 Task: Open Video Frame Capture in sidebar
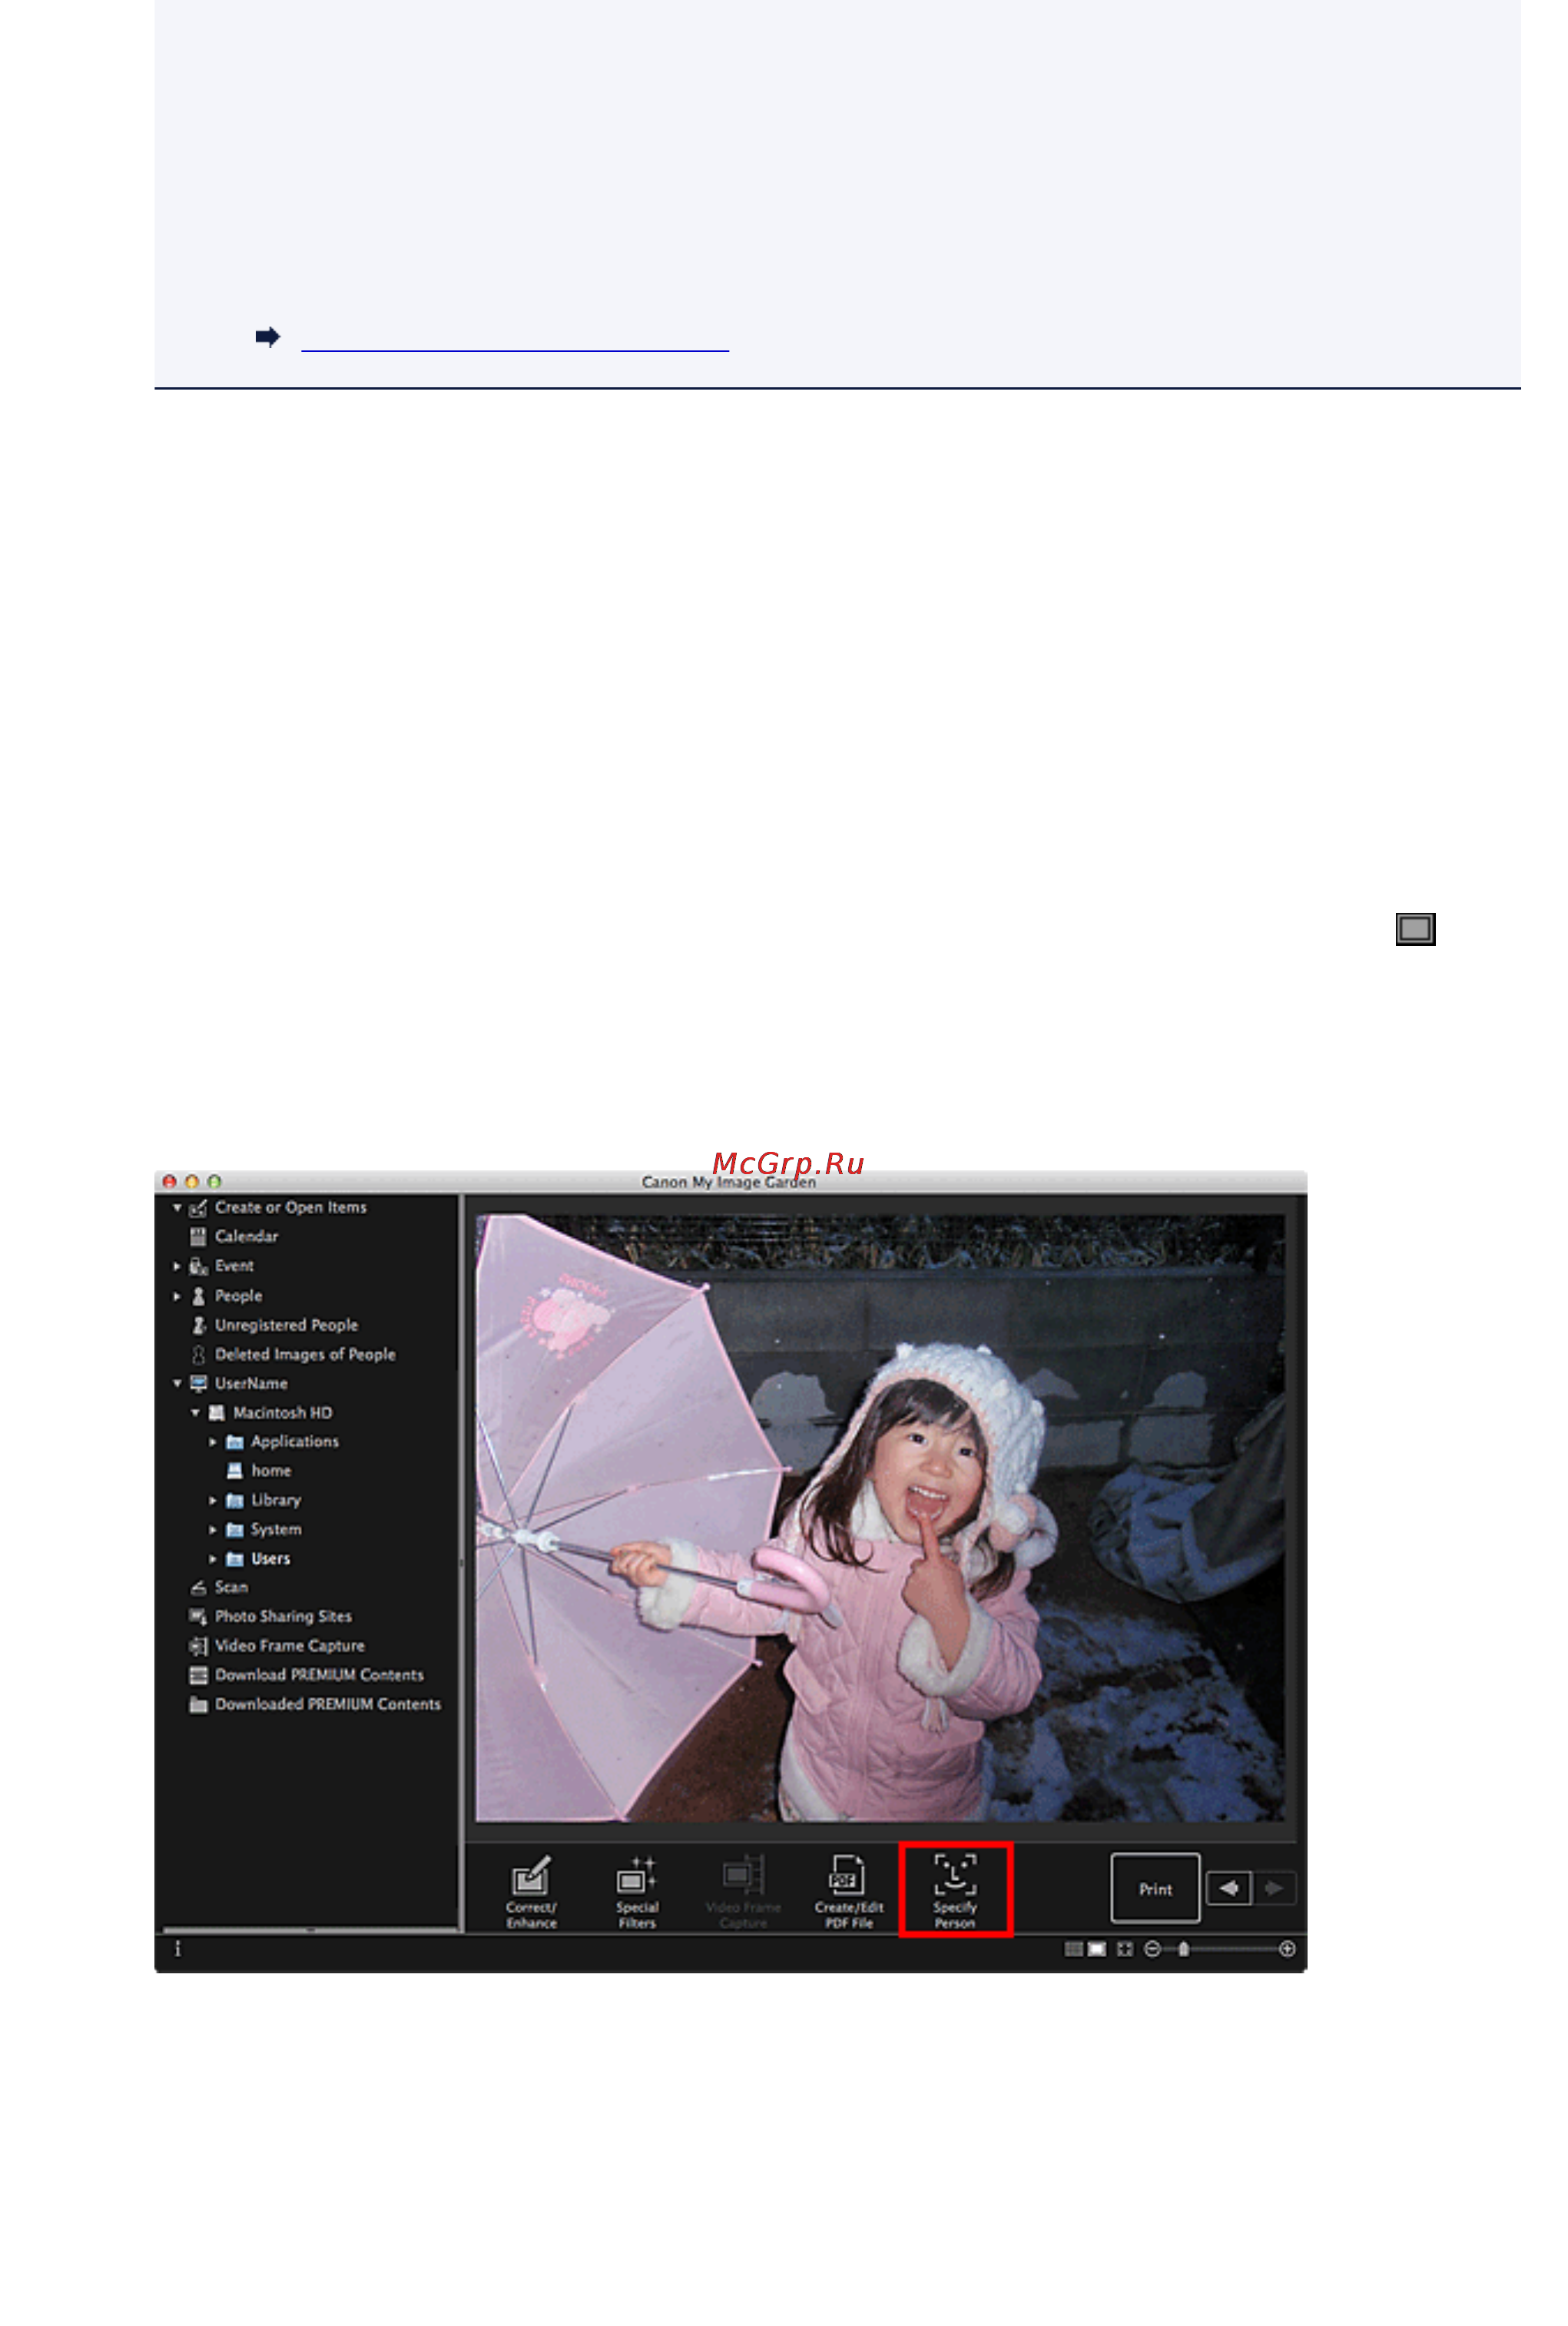289,1645
